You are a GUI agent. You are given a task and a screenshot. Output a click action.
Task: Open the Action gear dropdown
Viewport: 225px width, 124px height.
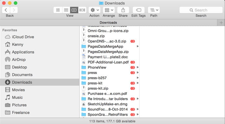tap(94, 10)
